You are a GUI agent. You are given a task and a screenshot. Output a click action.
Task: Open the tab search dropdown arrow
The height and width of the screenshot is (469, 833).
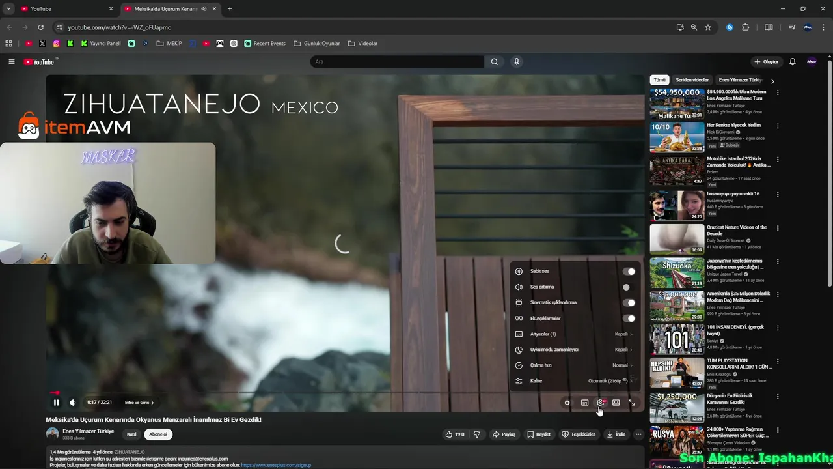click(8, 9)
